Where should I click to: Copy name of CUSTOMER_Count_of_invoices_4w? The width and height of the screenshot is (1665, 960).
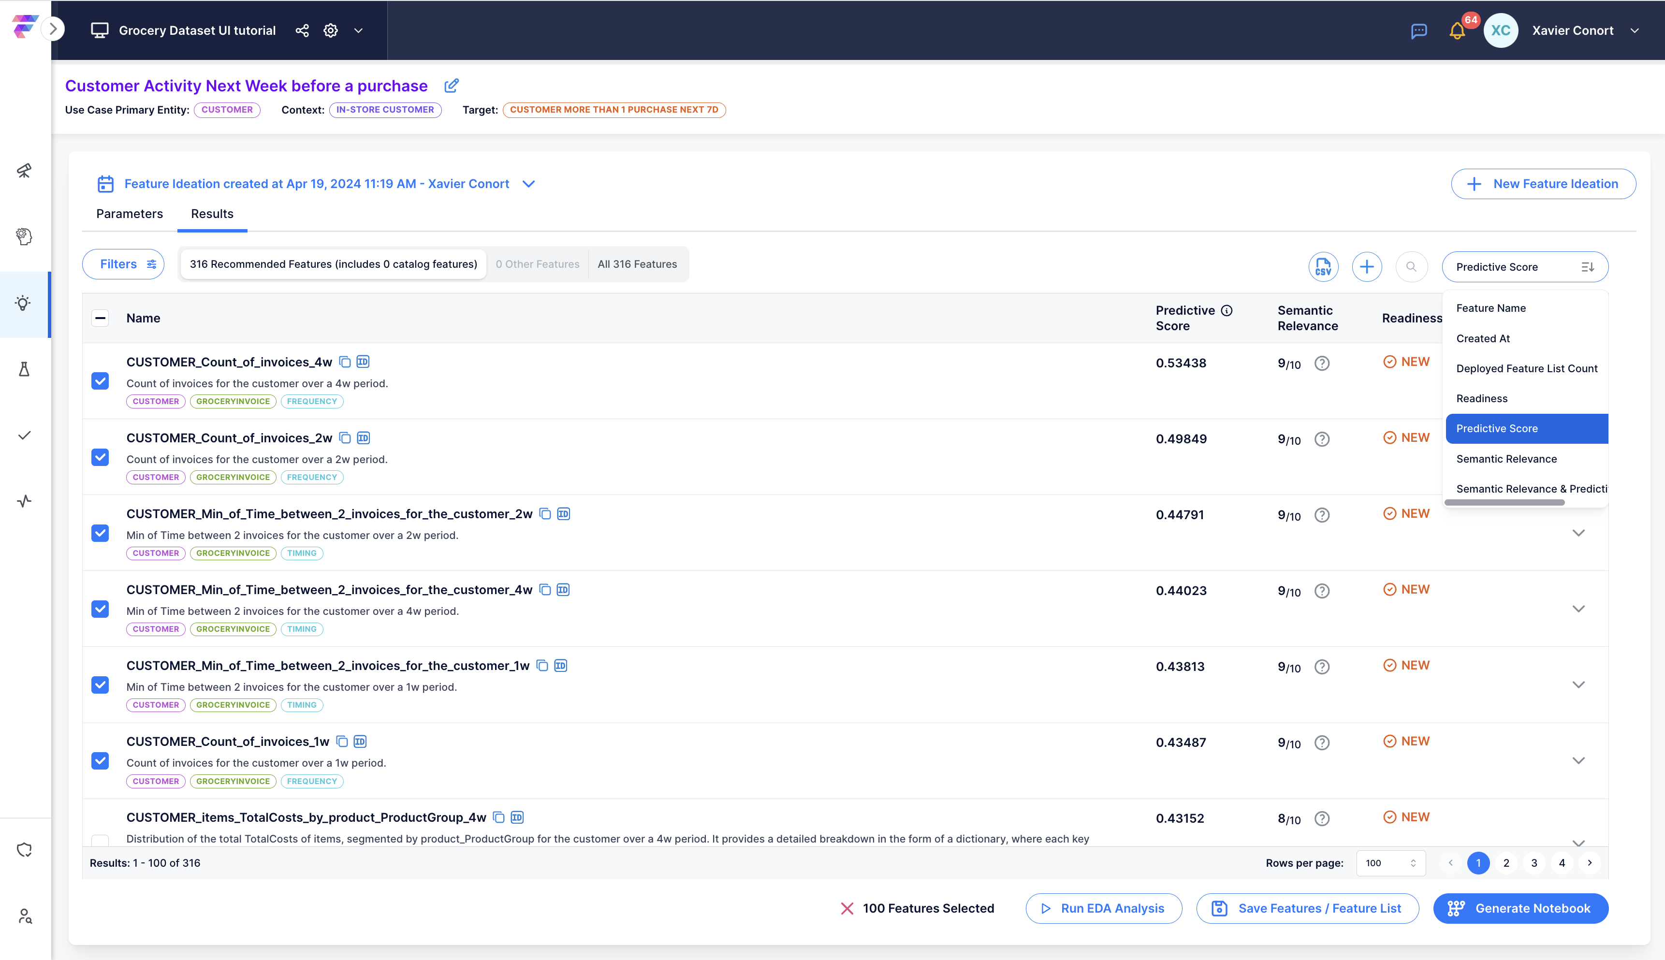click(345, 362)
